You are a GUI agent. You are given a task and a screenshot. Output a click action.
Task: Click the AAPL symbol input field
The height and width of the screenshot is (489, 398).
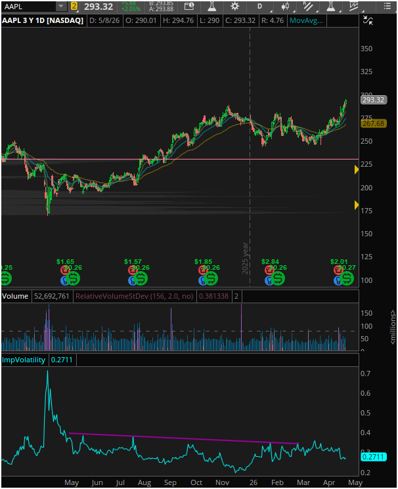tap(29, 7)
